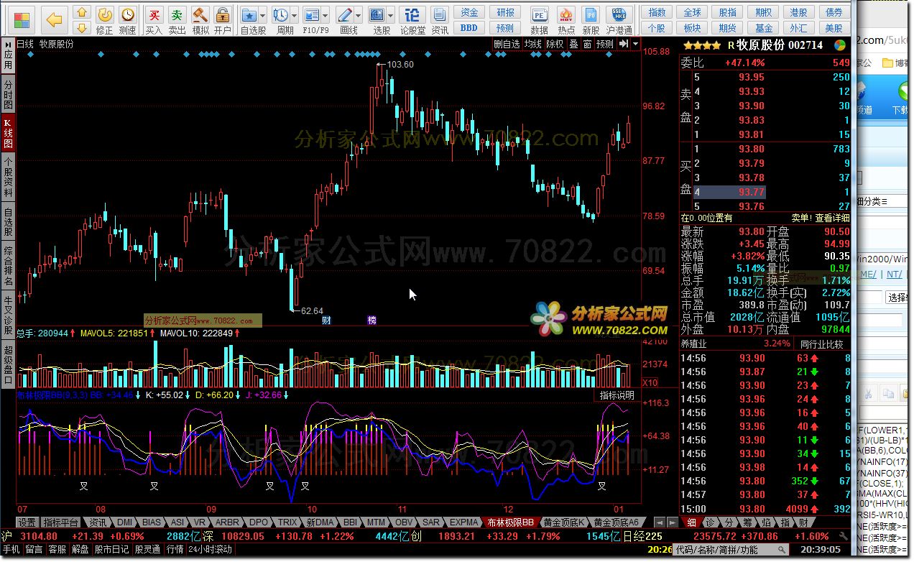Open the 开户 account opening icon

click(223, 20)
